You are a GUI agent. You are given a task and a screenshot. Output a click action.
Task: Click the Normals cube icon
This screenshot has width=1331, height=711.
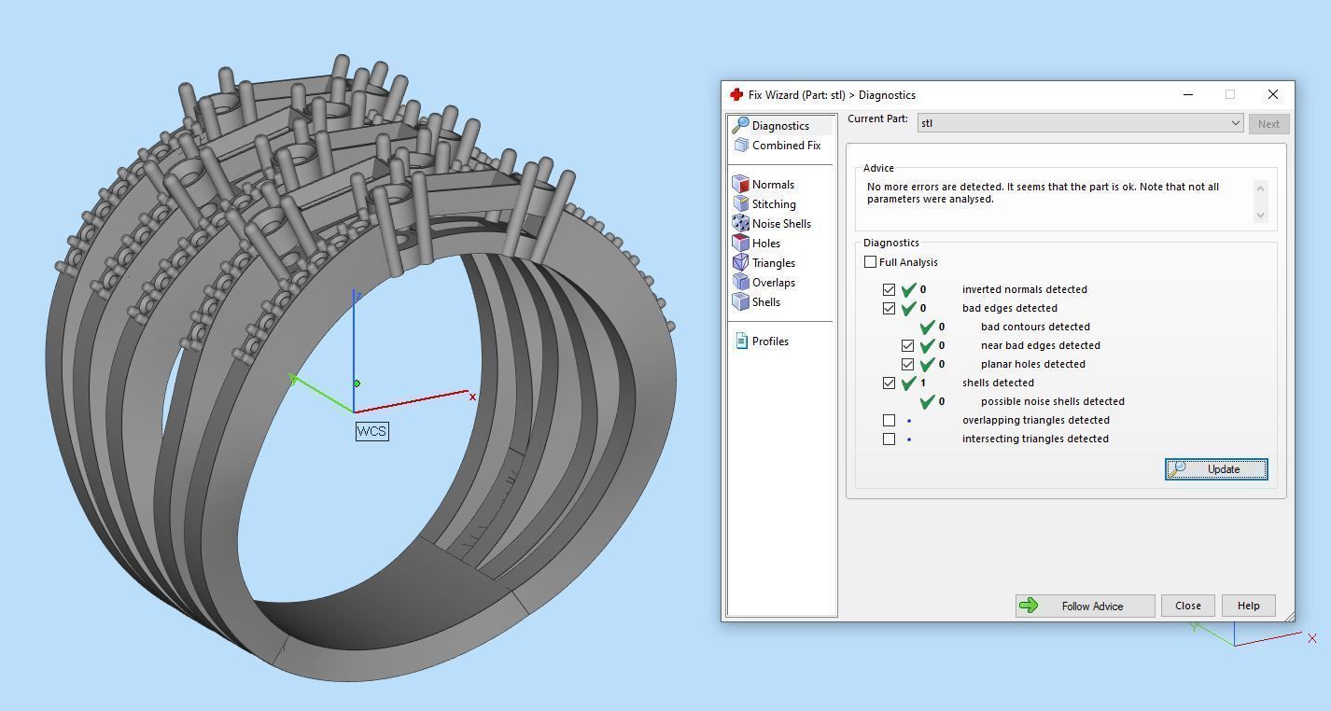coord(741,185)
